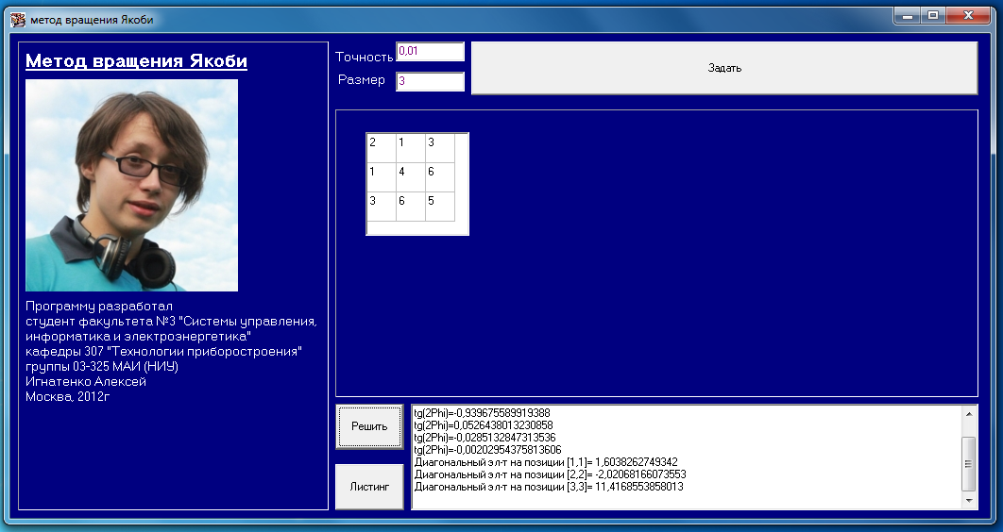The image size is (1003, 532).
Task: Click the application icon in the title bar
Action: point(18,20)
